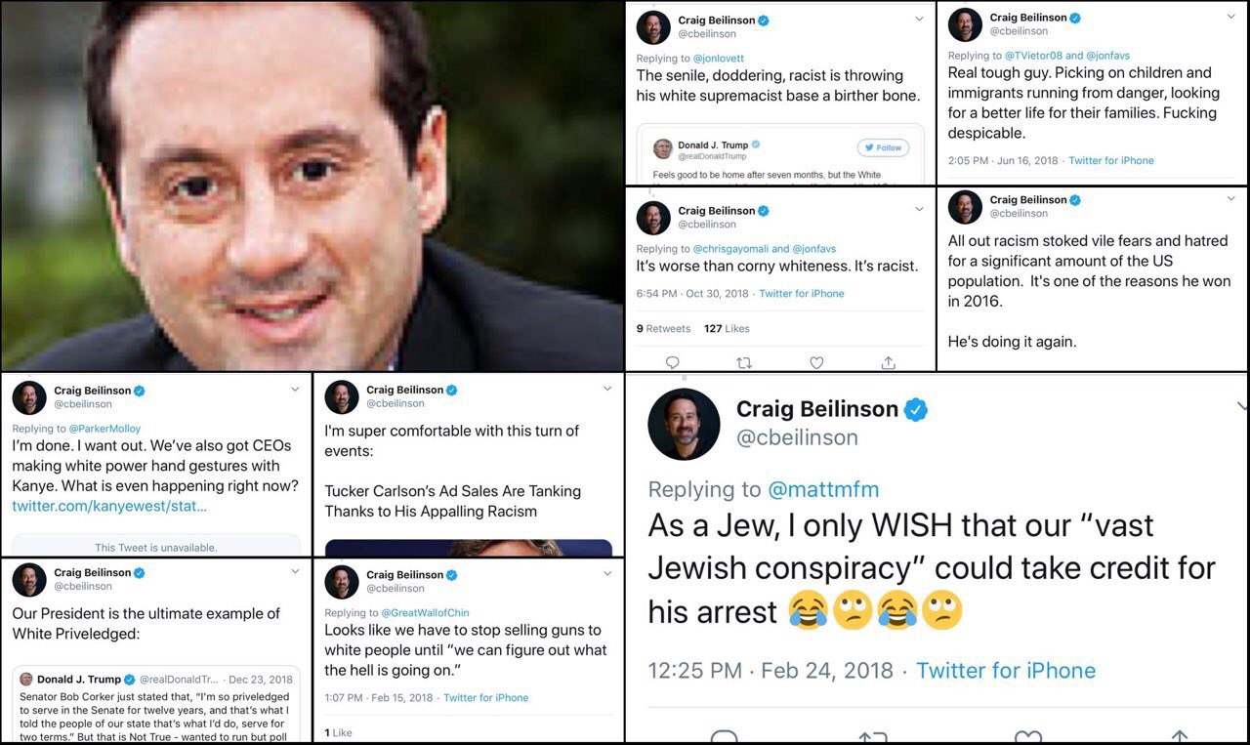
Task: Click the large portrait photo
Action: 312,186
